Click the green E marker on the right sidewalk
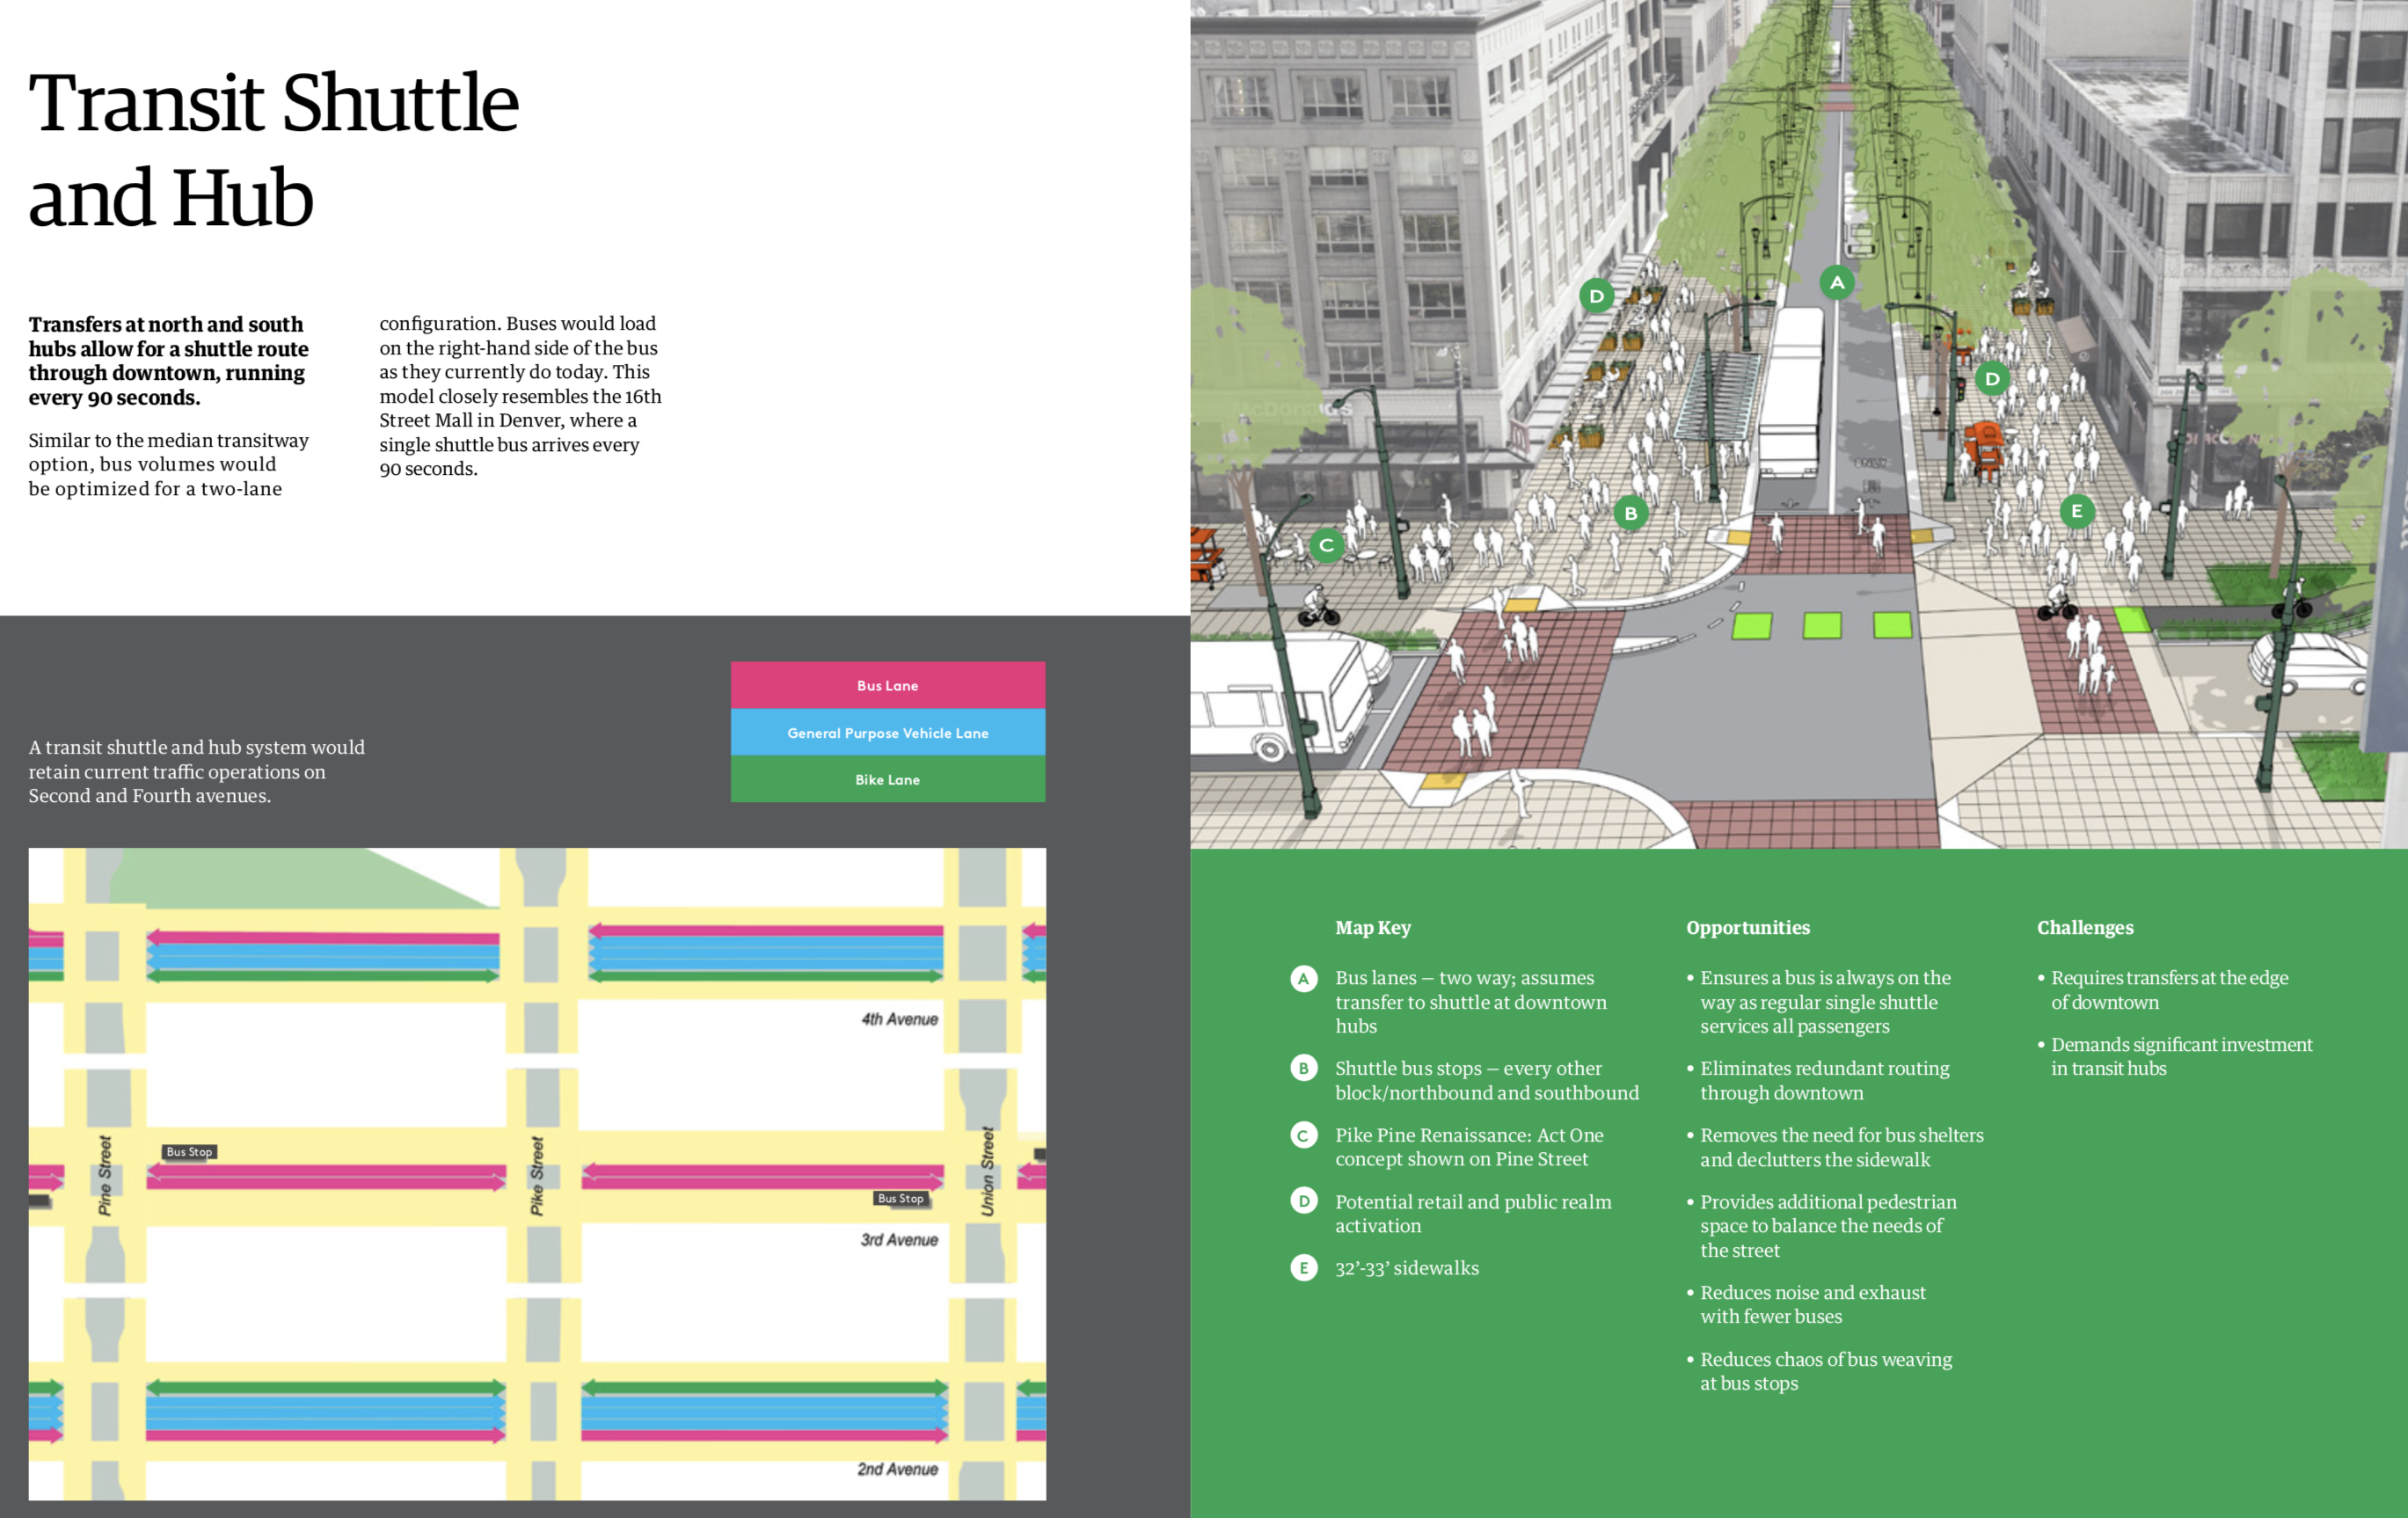Image resolution: width=2408 pixels, height=1518 pixels. tap(2077, 511)
